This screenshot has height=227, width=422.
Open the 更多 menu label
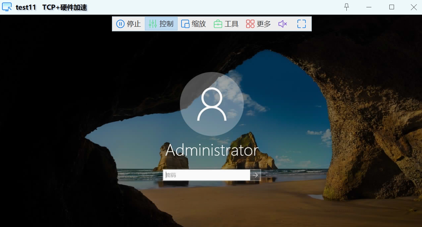(264, 24)
